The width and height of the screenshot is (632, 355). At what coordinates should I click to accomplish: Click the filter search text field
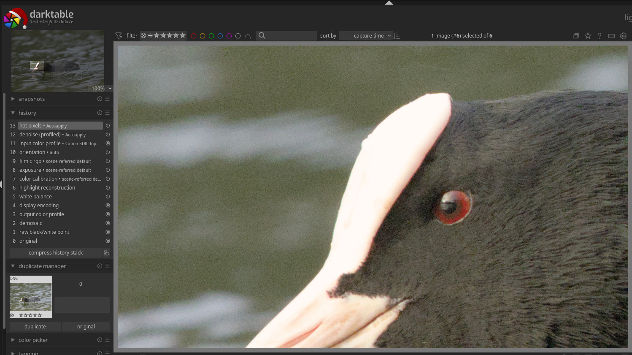[x=291, y=36]
